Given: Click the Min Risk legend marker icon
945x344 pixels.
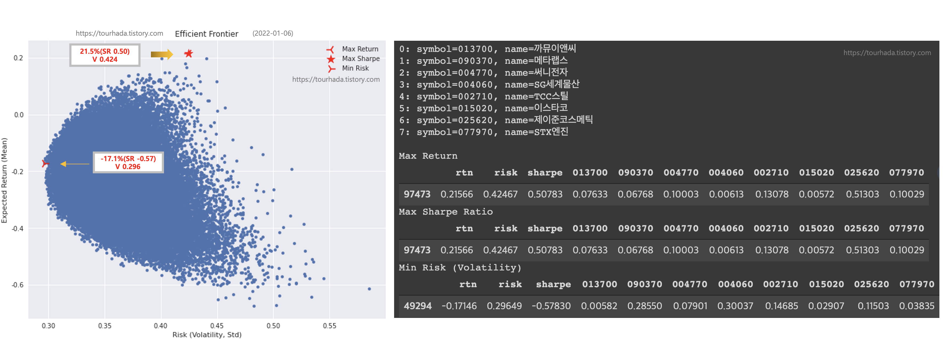Looking at the screenshot, I should [331, 68].
